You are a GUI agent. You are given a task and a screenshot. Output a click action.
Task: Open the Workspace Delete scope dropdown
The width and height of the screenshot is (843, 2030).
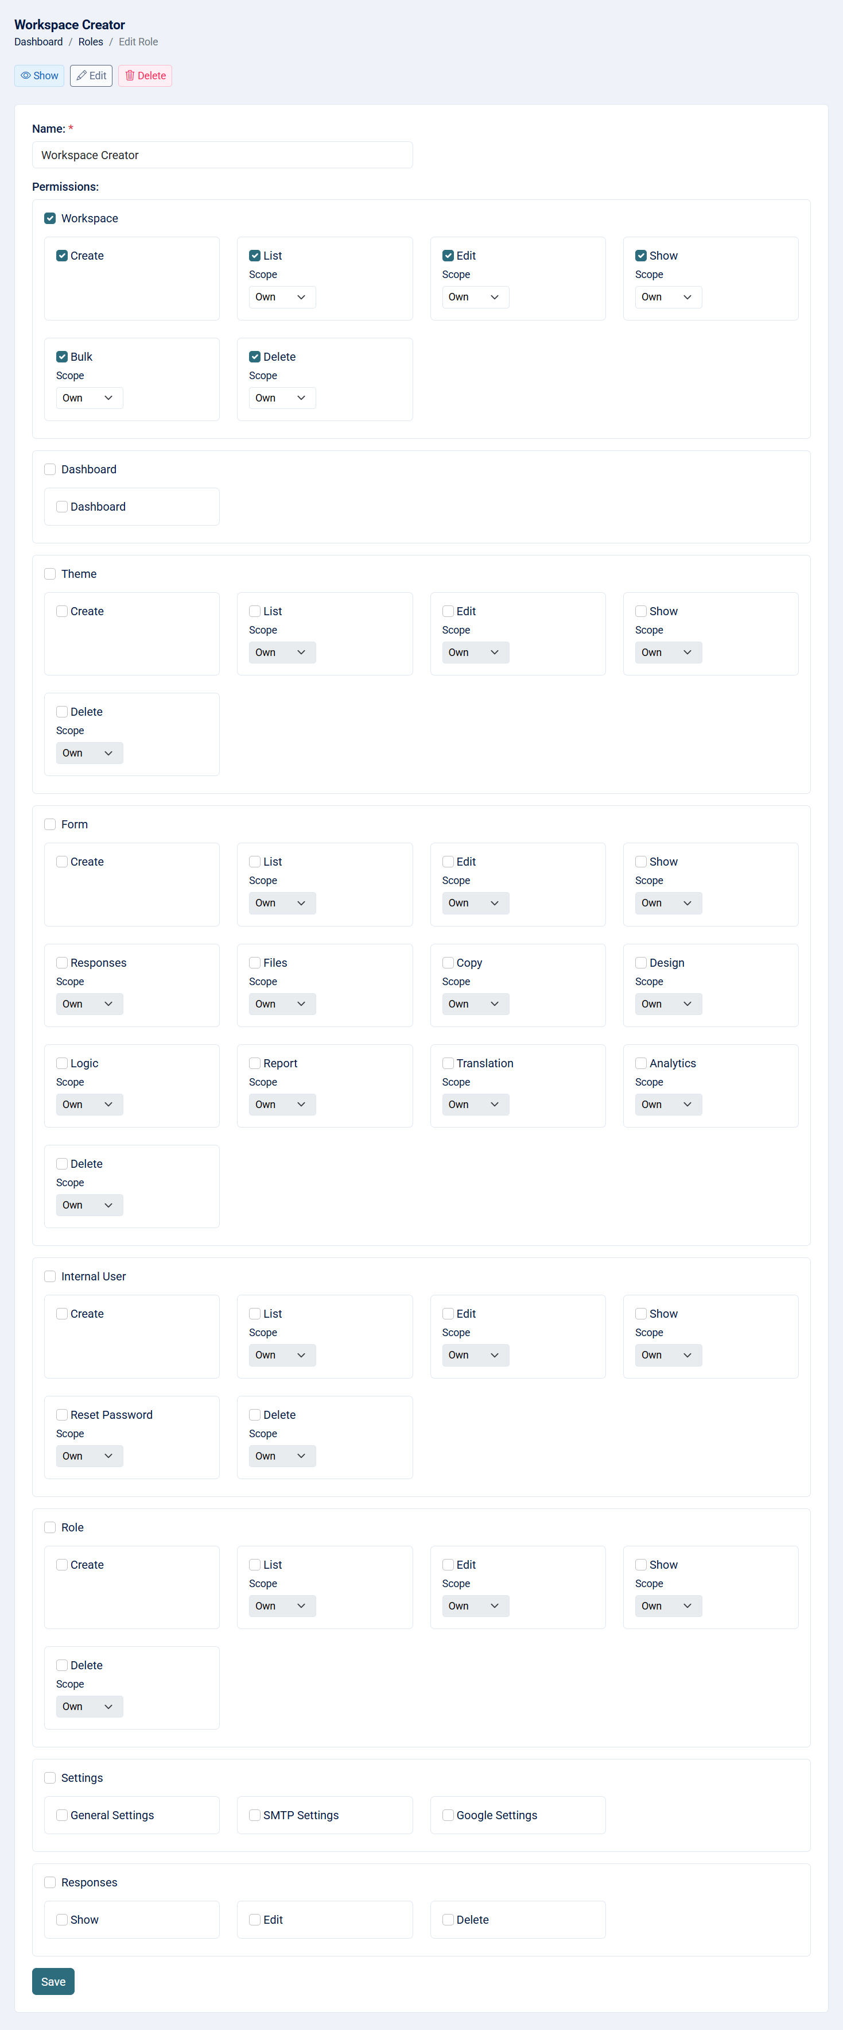point(282,398)
